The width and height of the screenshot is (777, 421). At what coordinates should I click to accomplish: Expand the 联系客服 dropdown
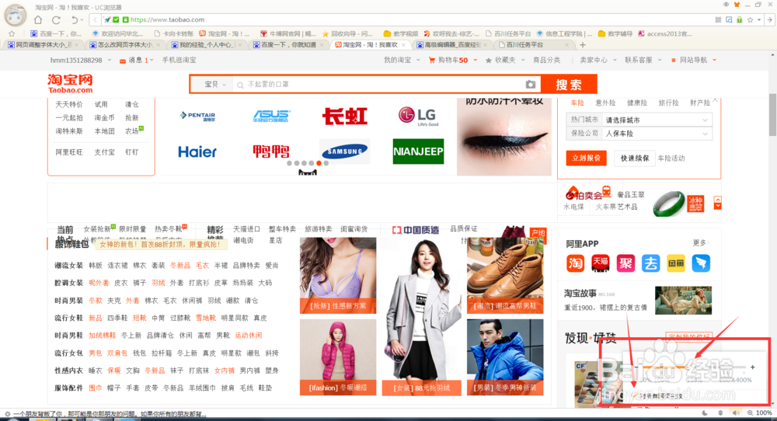tap(643, 60)
